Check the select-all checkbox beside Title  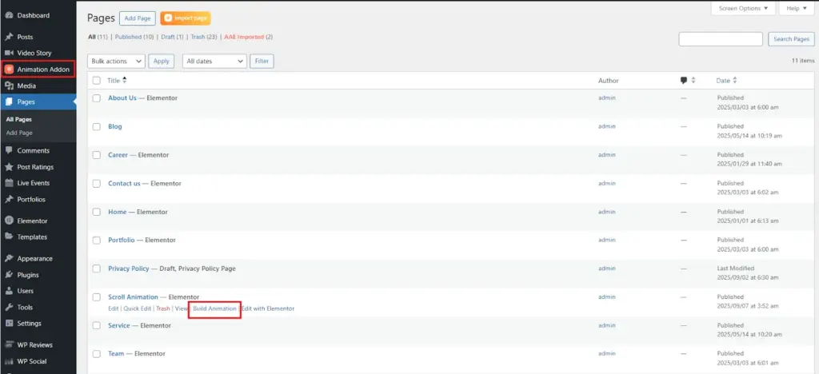(x=97, y=81)
